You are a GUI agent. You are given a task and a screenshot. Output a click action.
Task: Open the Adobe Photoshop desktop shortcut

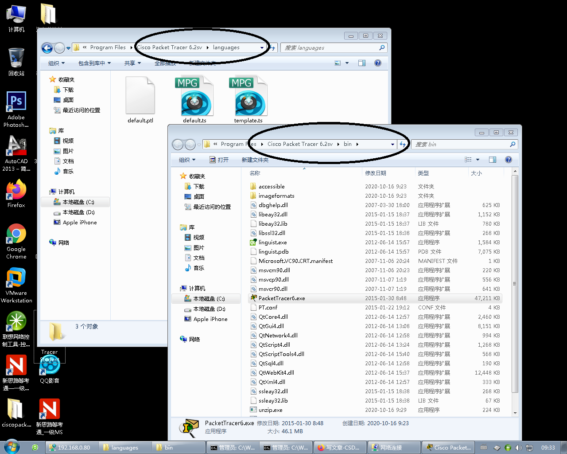(x=16, y=109)
